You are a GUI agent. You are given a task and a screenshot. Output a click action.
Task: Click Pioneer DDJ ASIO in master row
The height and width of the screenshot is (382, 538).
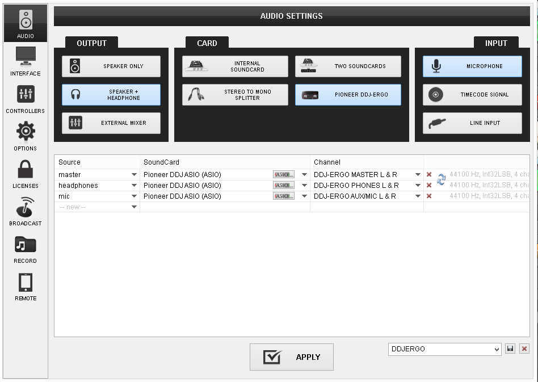[x=182, y=175]
